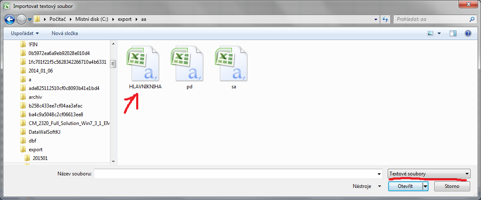Click export in the address path
This screenshot has width=481, height=200.
pos(124,19)
